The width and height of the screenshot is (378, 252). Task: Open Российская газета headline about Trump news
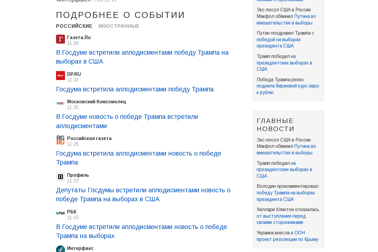(139, 158)
